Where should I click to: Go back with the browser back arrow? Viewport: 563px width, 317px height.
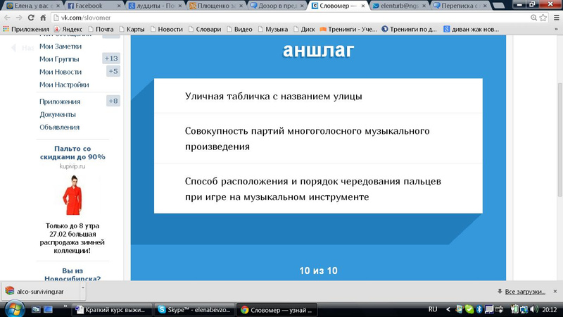(x=7, y=18)
